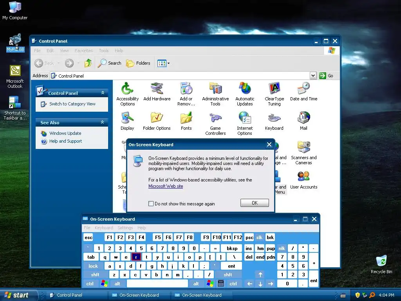Open Internet Options icon
The height and width of the screenshot is (301, 401).
tap(245, 123)
